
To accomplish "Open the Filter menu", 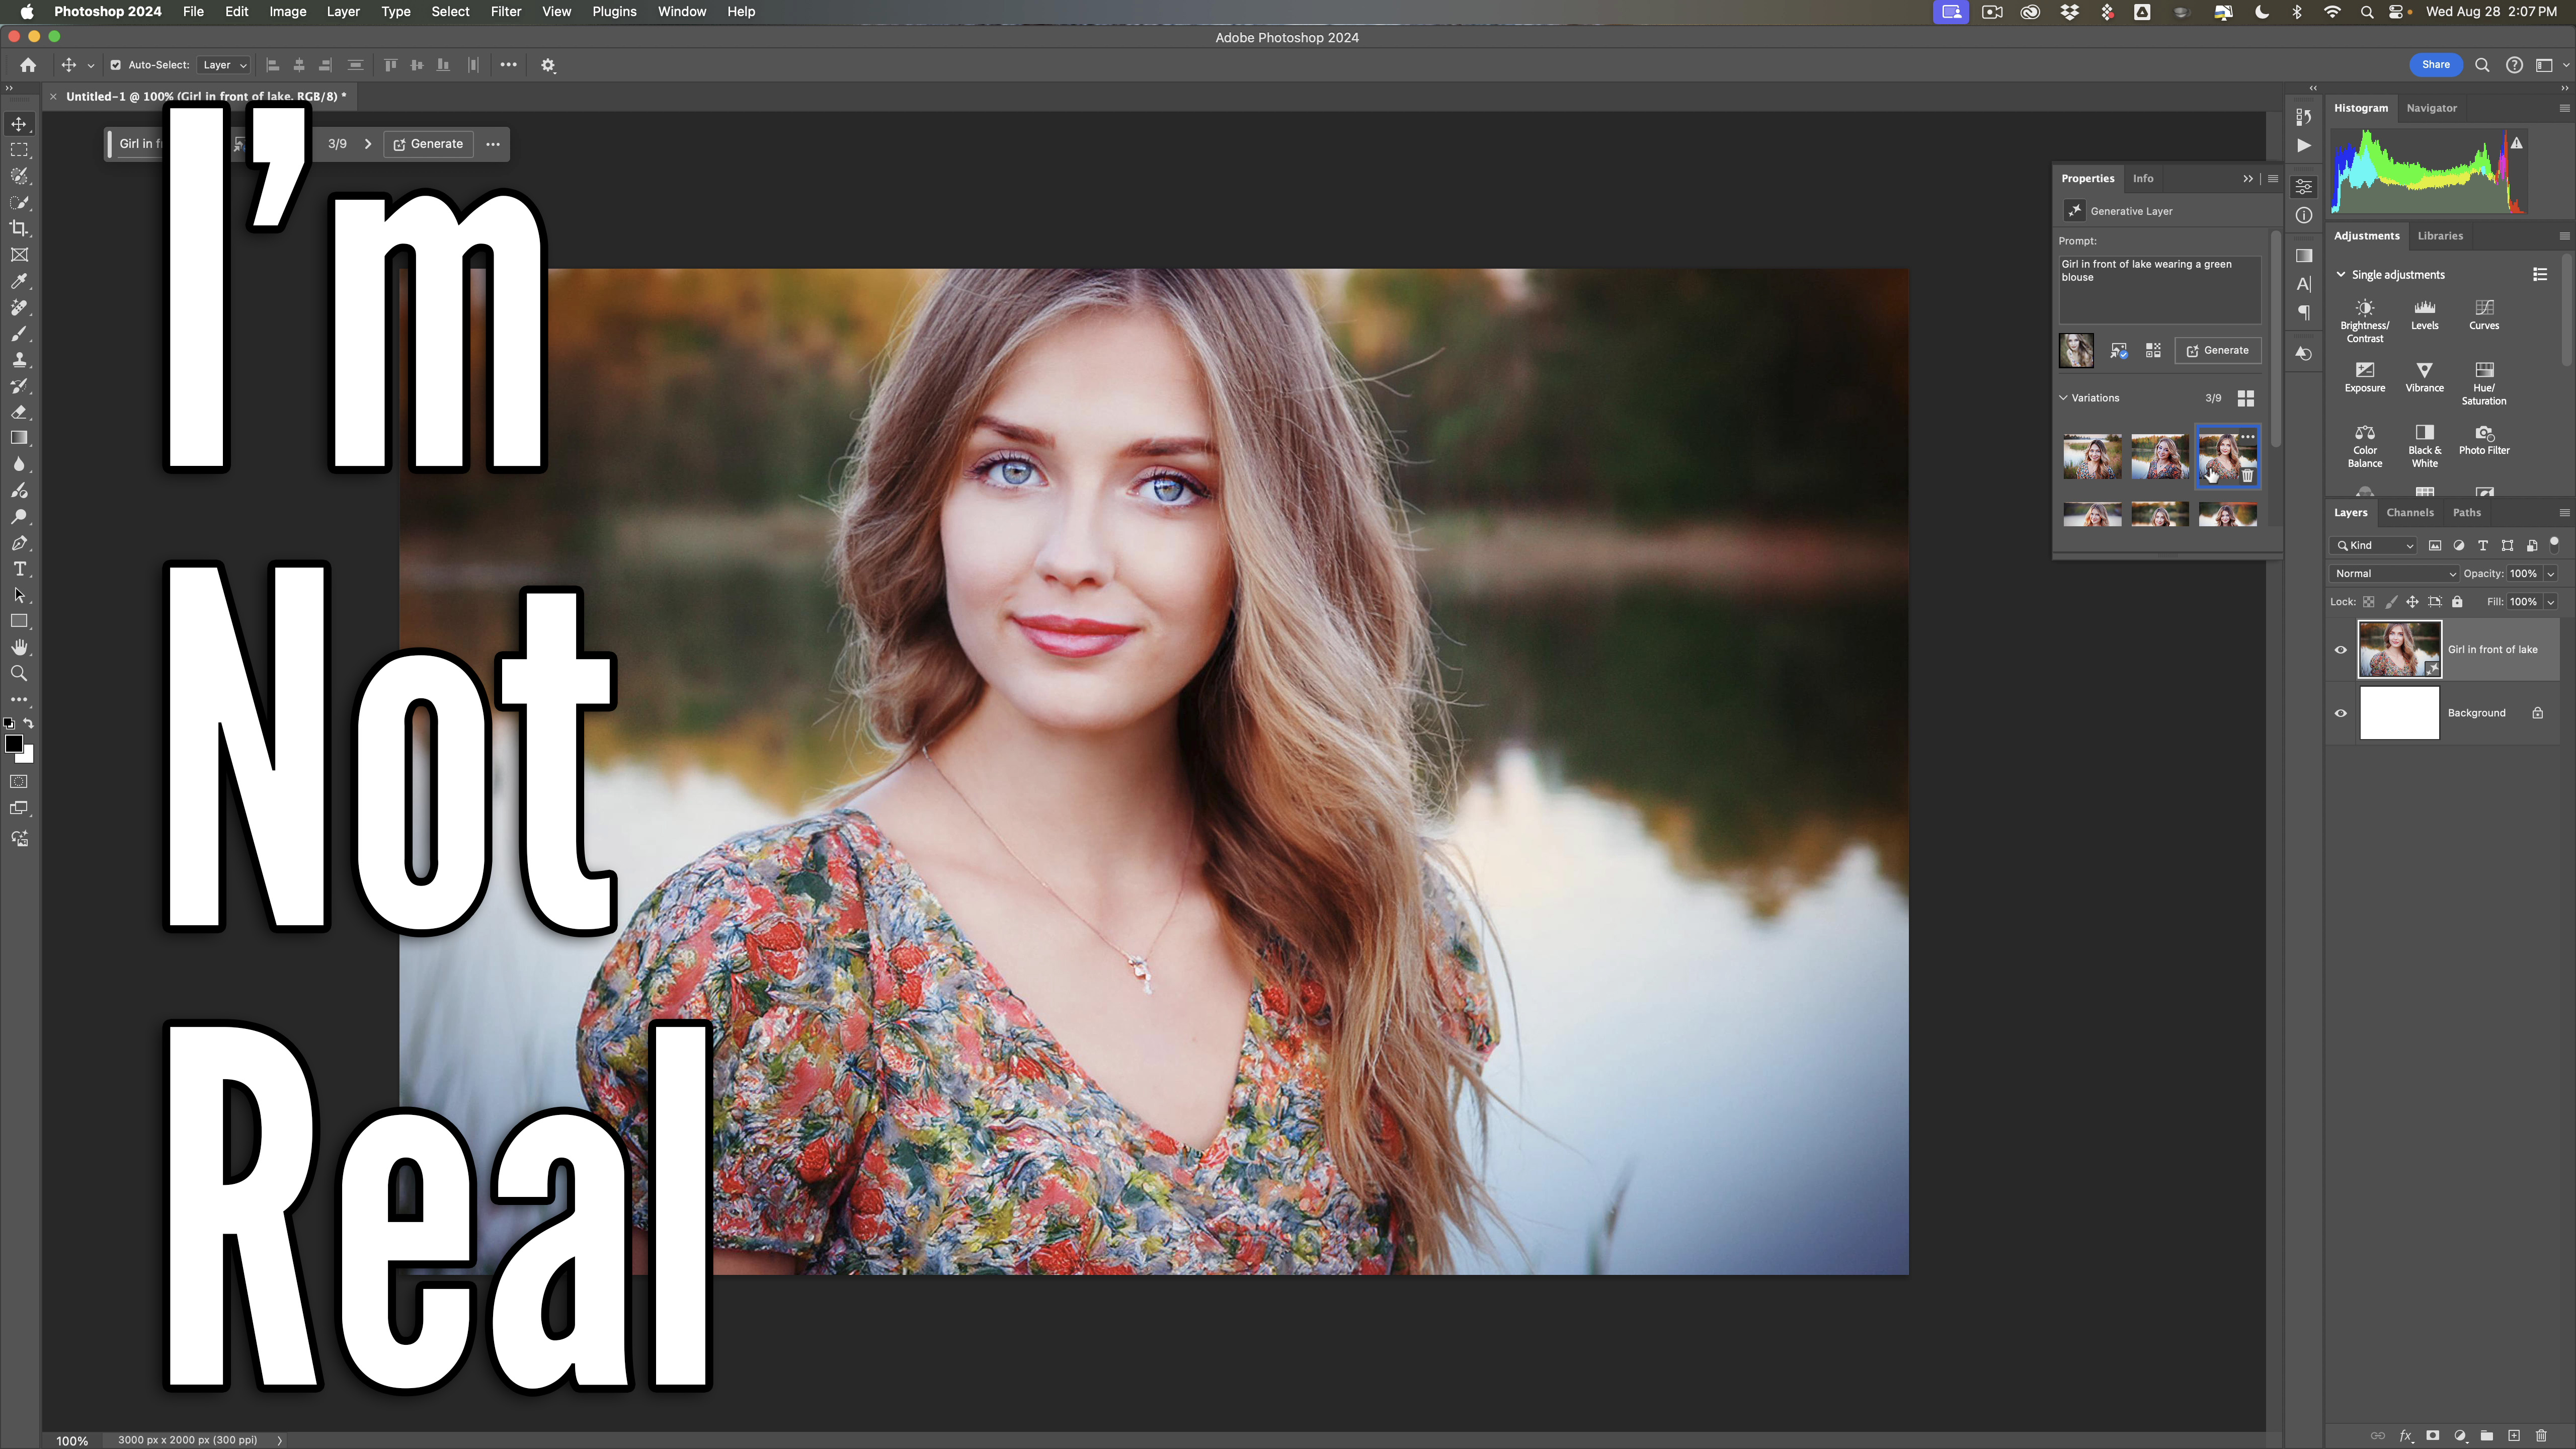I will tap(505, 11).
